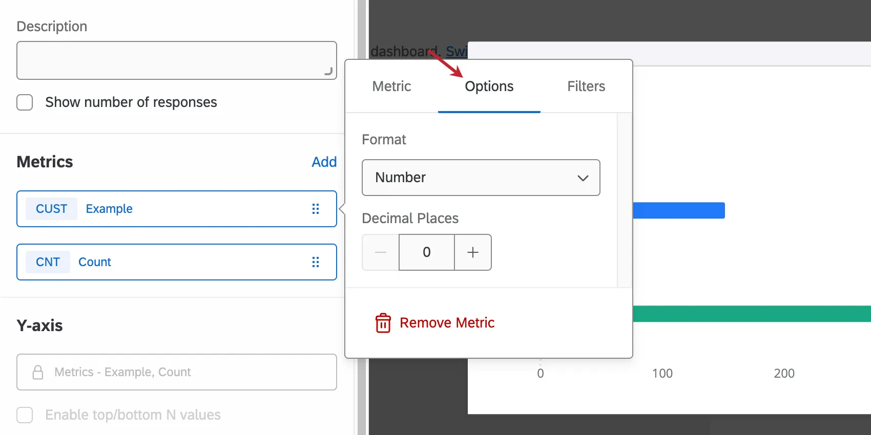
Task: Click the Format dropdown chevron arrow
Action: pyautogui.click(x=583, y=178)
